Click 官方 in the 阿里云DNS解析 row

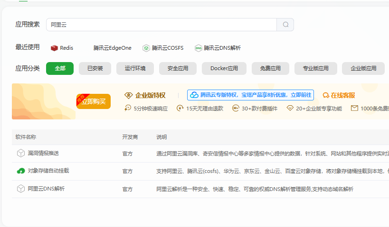pyautogui.click(x=127, y=190)
